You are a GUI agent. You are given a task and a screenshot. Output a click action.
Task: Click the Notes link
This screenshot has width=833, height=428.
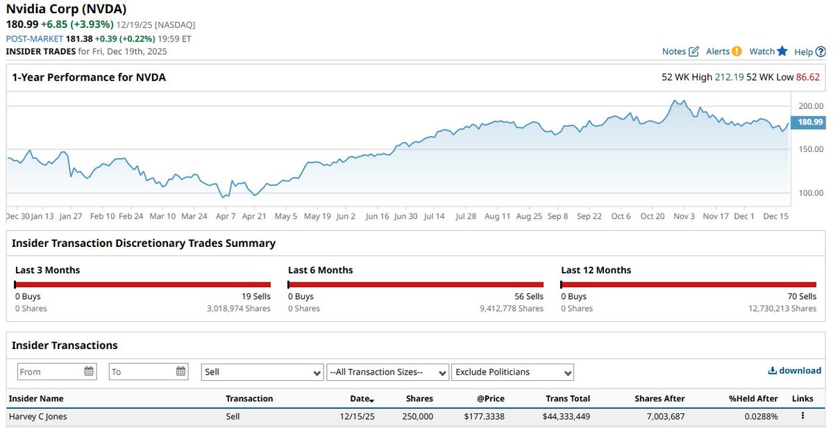click(x=673, y=51)
